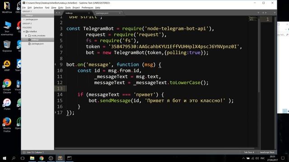This screenshot has height=162, width=289.
Task: Open Windows taskbar search
Action: coord(14,158)
